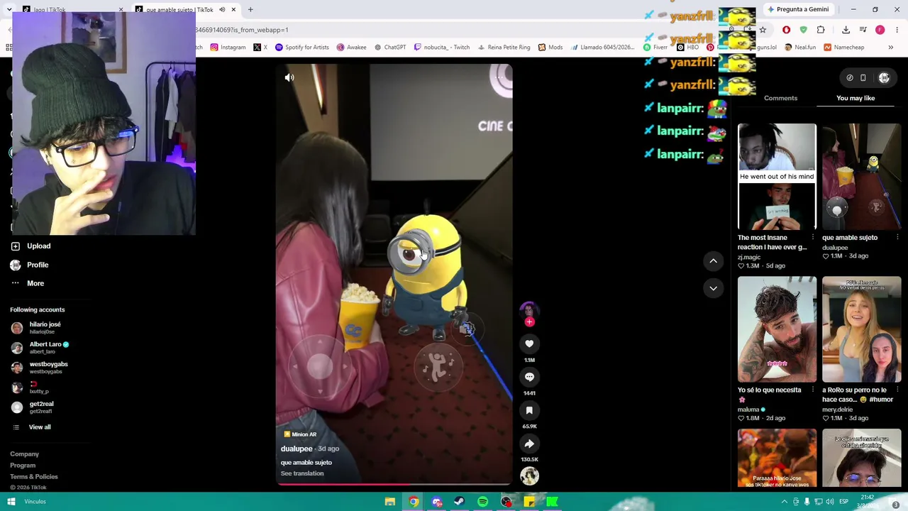Open the Chrome profile avatar
908x511 pixels.
coord(880,30)
